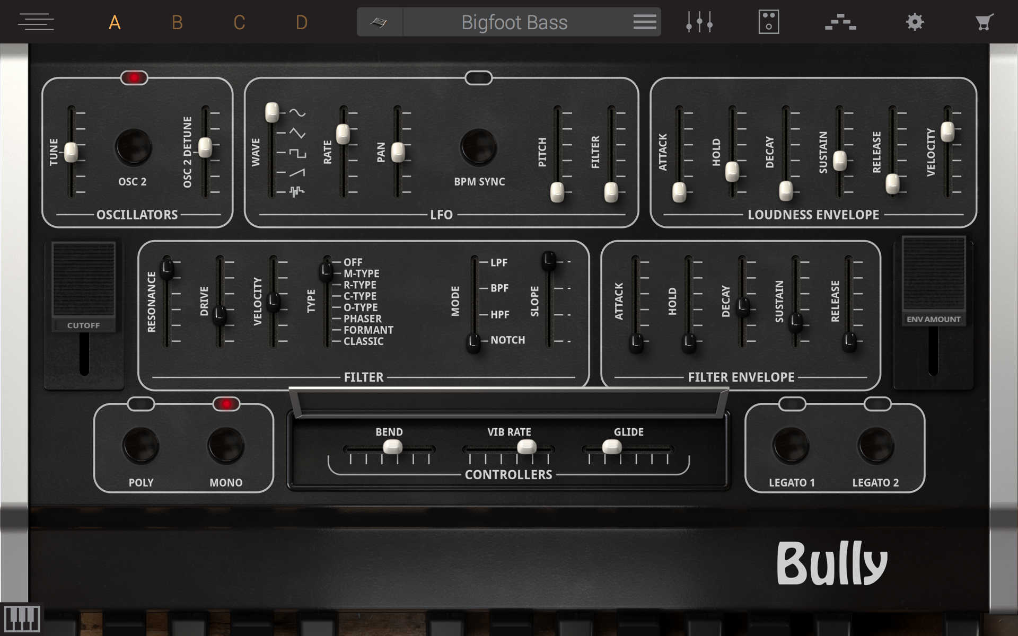Select part D tab
This screenshot has height=636, width=1018.
tap(301, 22)
